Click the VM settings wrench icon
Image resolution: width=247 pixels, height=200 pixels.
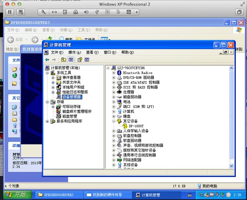pos(44,12)
